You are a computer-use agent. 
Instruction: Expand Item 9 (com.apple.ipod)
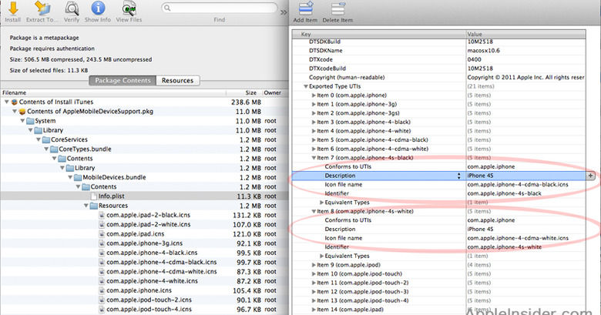[x=314, y=265]
